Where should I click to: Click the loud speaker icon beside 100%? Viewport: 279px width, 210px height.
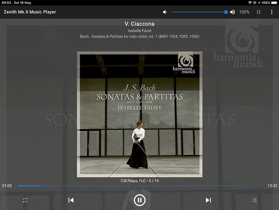coord(232,12)
